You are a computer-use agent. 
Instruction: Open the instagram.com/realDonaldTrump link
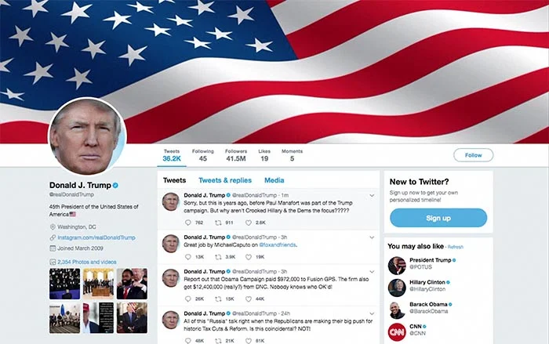click(96, 237)
